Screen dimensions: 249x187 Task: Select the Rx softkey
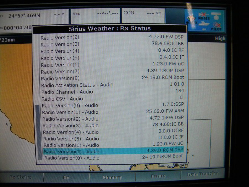(66, 178)
